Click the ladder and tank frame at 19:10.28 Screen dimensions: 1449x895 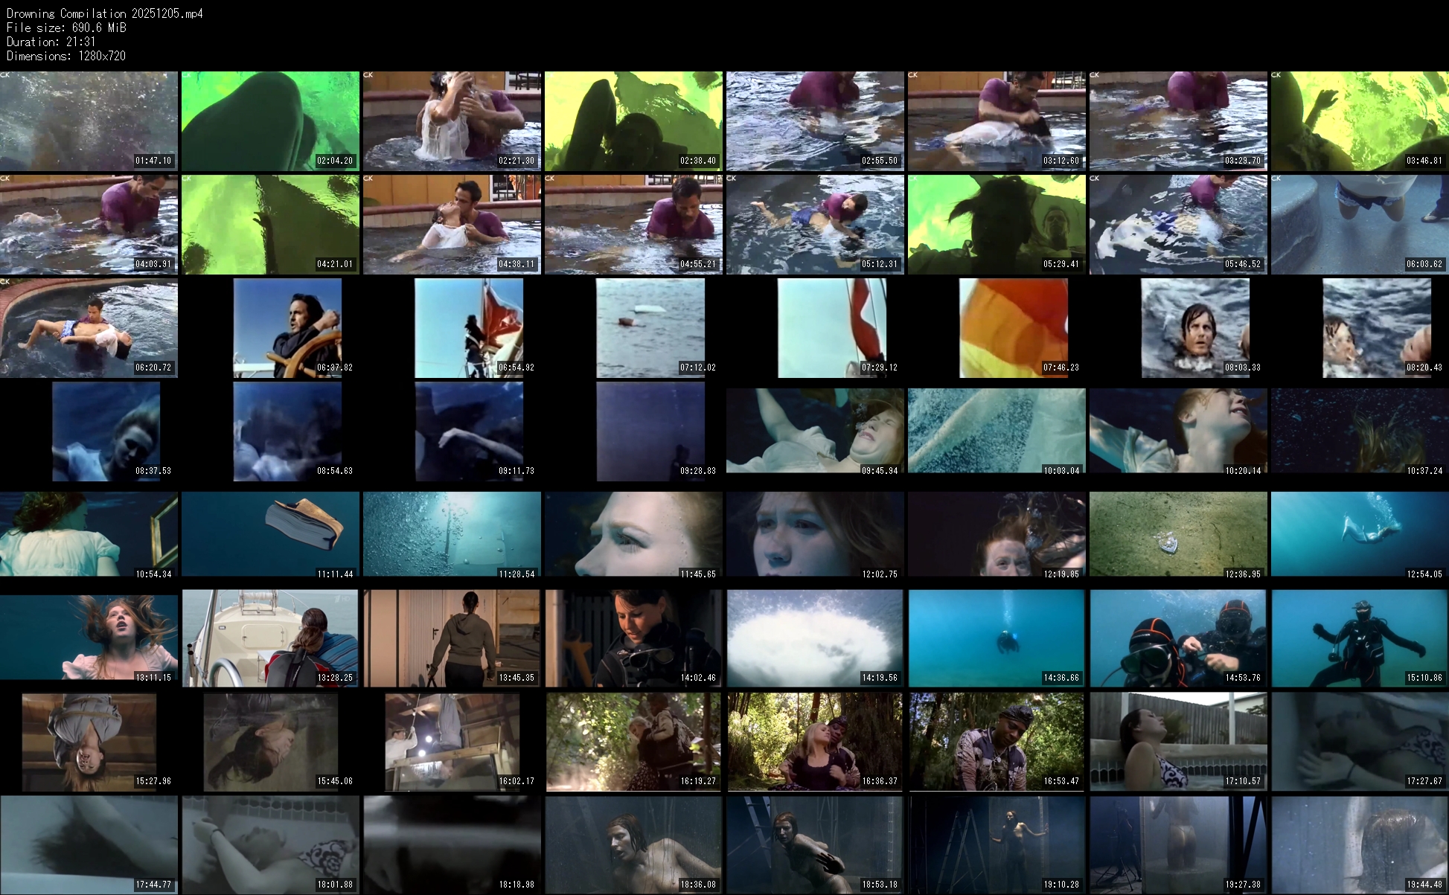coord(997,844)
